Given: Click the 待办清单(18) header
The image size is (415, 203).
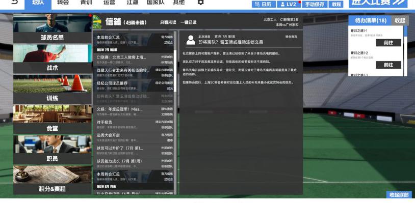Looking at the screenshot, I should [x=370, y=20].
